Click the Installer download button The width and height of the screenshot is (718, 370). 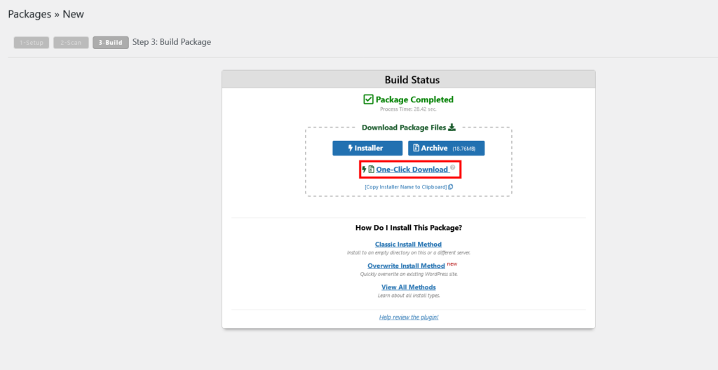(367, 148)
